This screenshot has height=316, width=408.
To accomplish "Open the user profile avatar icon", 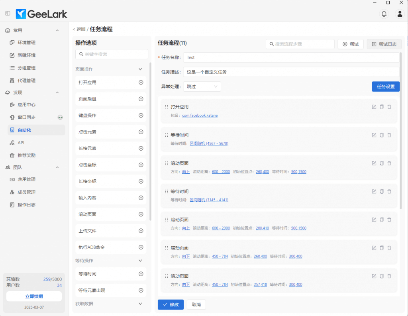I will click(x=399, y=14).
